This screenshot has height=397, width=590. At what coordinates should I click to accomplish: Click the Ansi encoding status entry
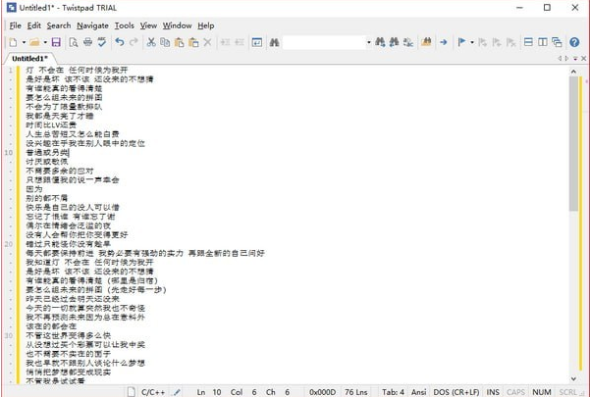[418, 392]
